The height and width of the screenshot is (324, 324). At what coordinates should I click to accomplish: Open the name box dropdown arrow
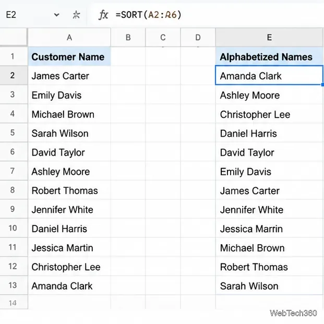coord(56,15)
